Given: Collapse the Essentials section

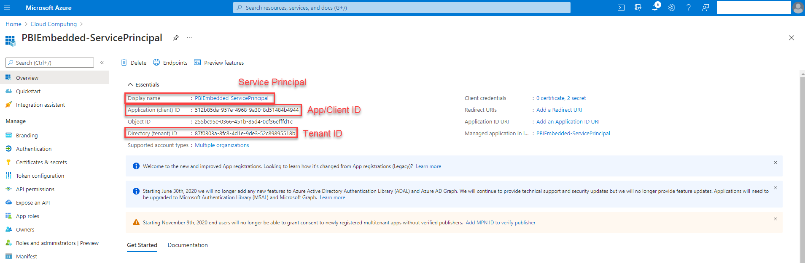Looking at the screenshot, I should [143, 84].
